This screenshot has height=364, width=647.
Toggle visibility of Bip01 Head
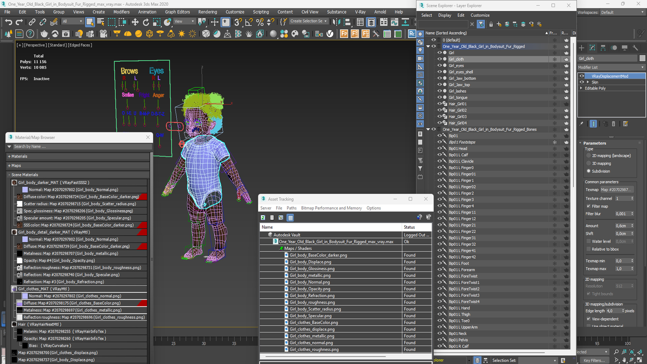[x=439, y=148]
